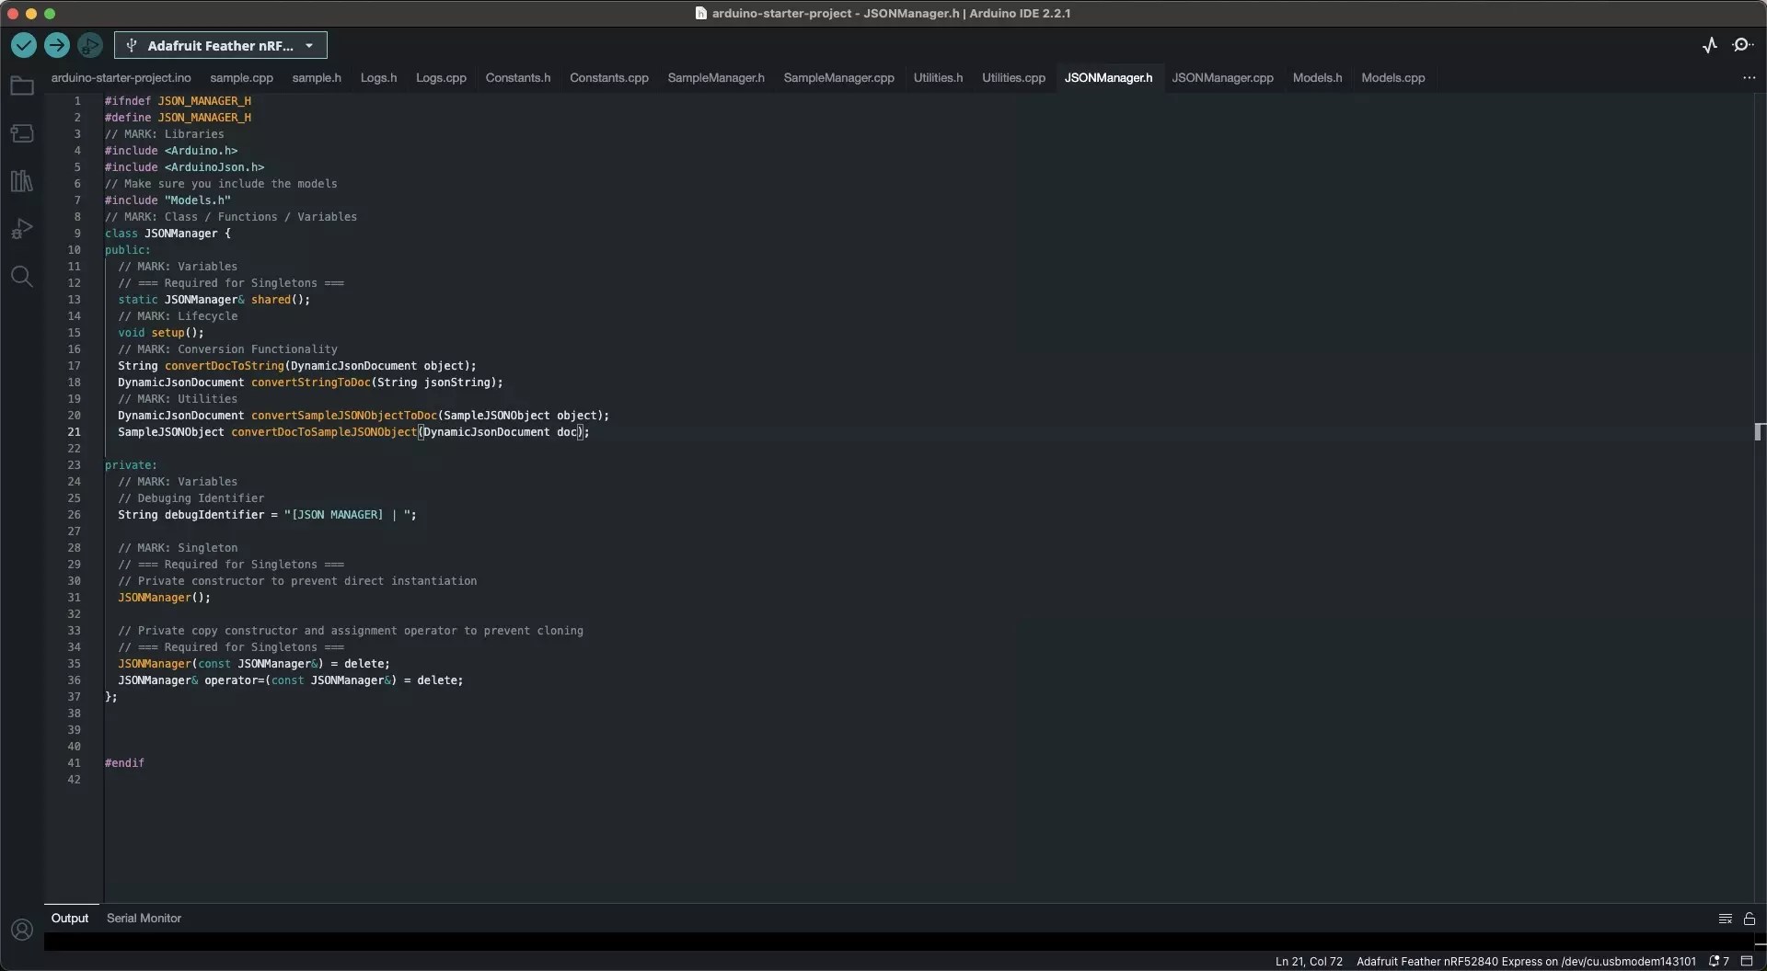Switch to the Serial Monitor tab
Image resolution: width=1767 pixels, height=971 pixels.
144,918
